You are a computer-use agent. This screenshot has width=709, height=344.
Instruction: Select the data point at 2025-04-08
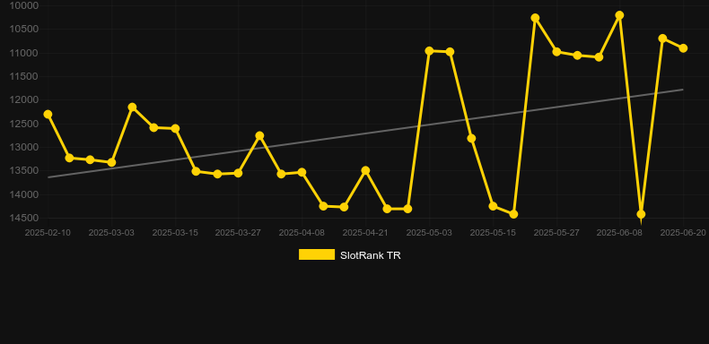point(302,172)
